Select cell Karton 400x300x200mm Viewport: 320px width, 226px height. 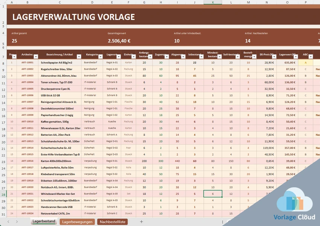click(60, 161)
